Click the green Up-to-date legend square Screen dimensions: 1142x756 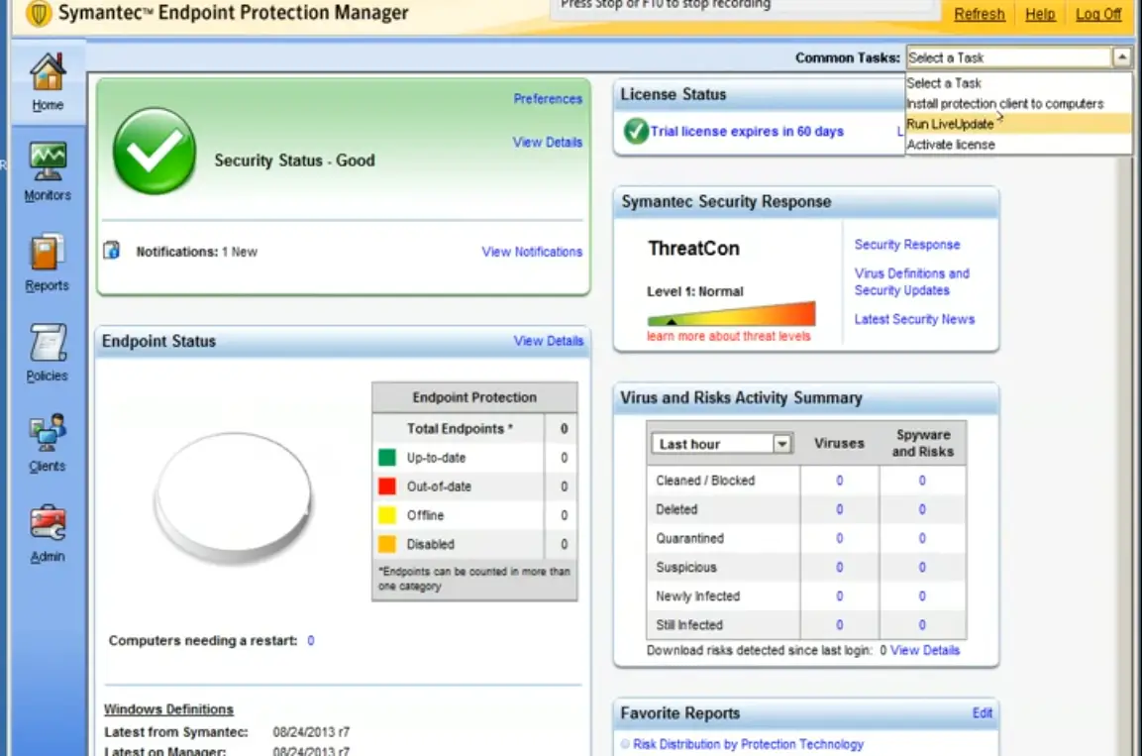pyautogui.click(x=387, y=458)
